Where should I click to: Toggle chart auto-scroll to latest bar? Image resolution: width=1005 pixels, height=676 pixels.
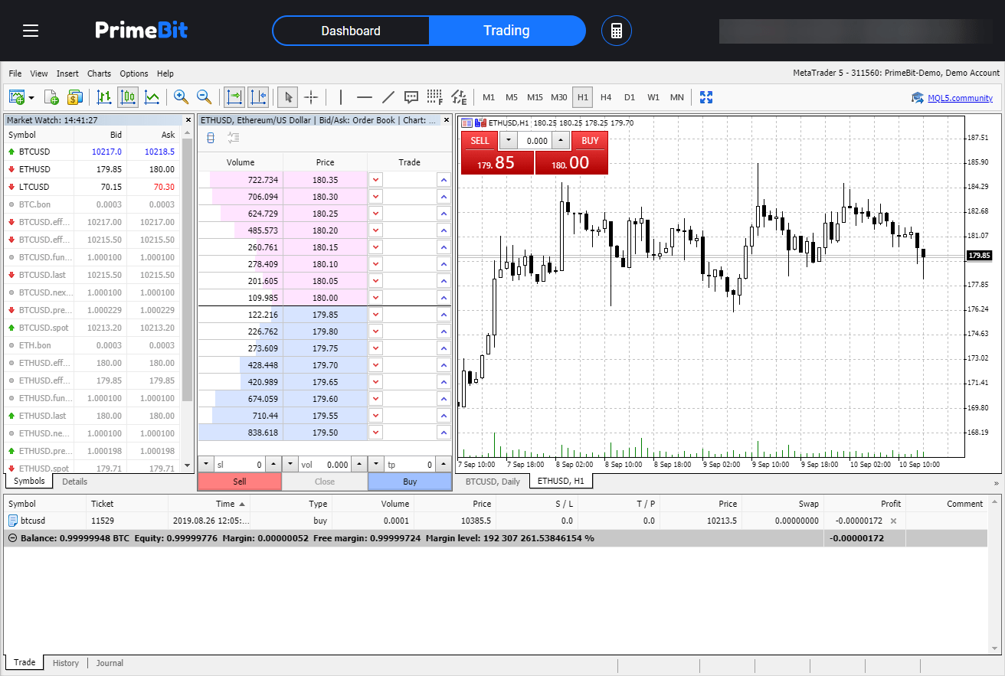[x=234, y=97]
